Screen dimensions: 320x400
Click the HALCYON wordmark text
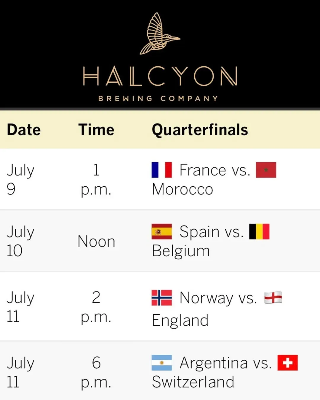(160, 76)
